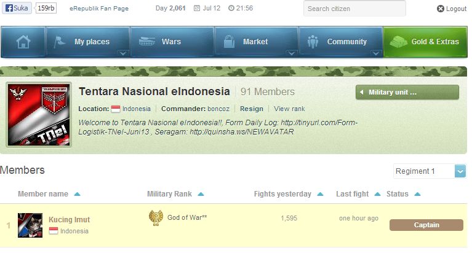This screenshot has height=253, width=472.
Task: Open the View rank link
Action: tap(289, 109)
